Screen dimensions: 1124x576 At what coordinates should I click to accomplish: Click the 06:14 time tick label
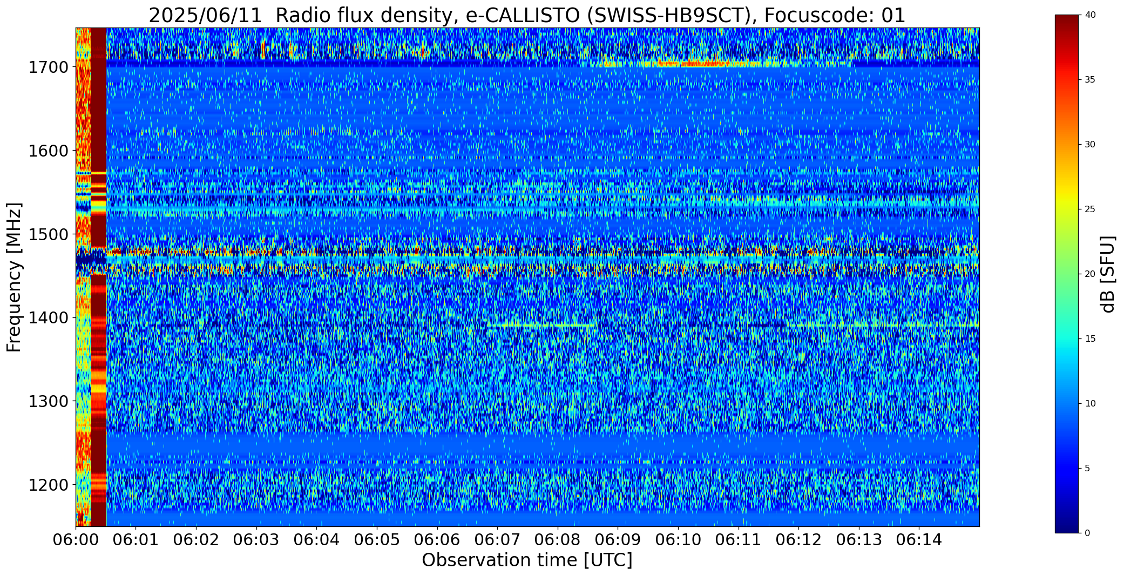[x=919, y=540]
